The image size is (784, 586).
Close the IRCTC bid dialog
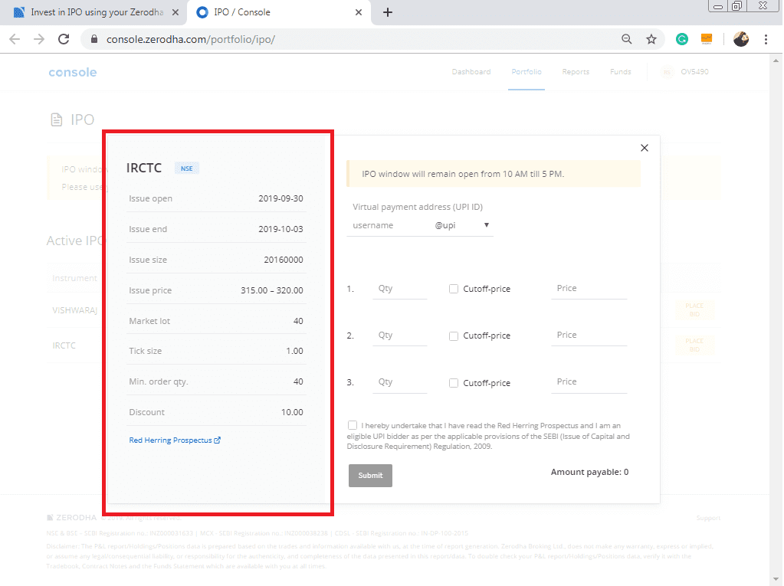[645, 148]
